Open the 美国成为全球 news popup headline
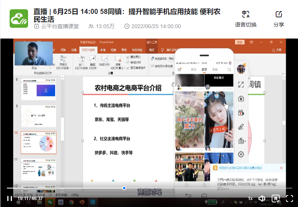Screen dimensions: 298x207 coord(240,168)
